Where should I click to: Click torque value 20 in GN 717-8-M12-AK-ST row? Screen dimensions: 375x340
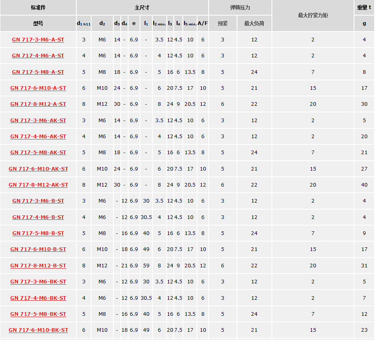tap(313, 185)
